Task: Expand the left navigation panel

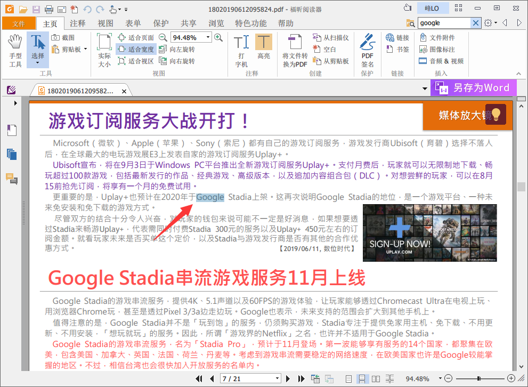Action: (15, 103)
